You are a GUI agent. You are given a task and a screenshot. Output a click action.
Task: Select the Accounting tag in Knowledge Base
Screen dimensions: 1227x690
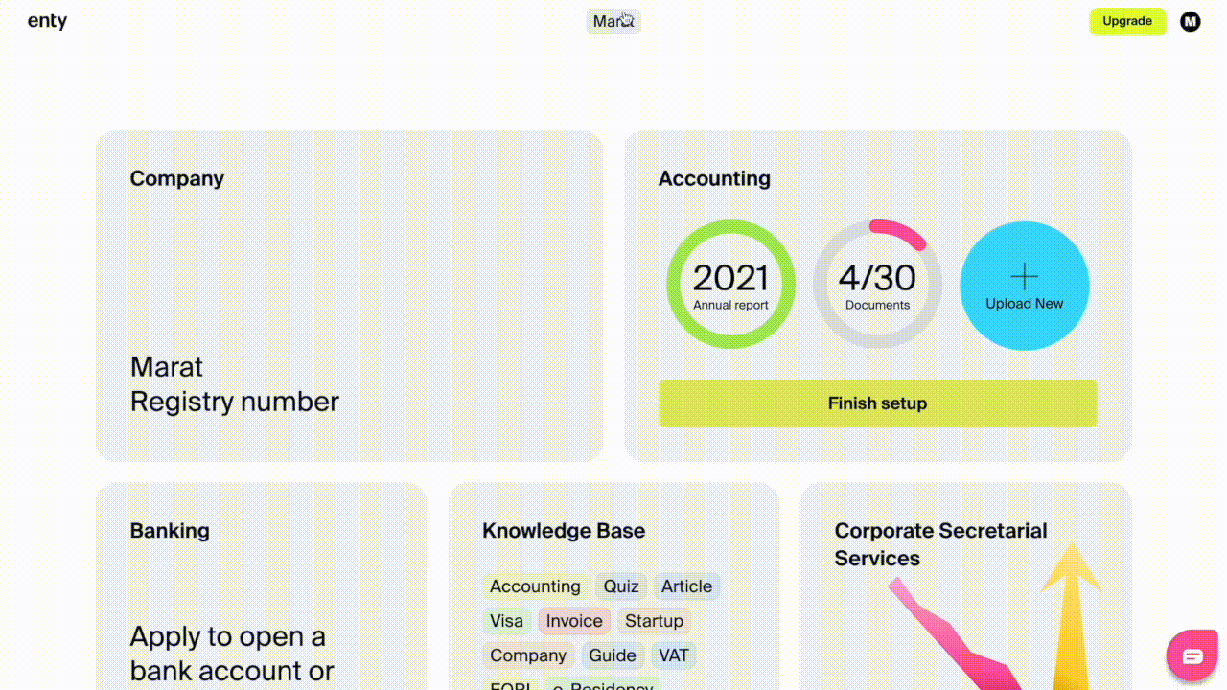click(535, 586)
